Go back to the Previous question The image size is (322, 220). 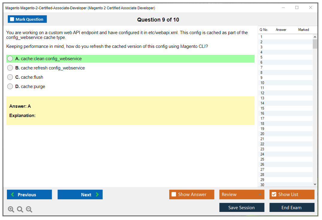(29, 195)
